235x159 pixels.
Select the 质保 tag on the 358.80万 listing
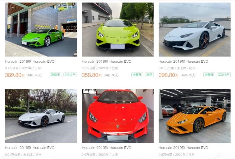[x=149, y=75]
